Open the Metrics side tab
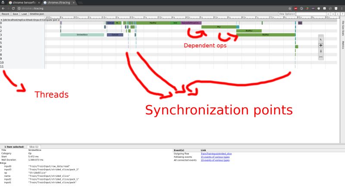Image resolution: width=345 pixels, height=194 pixels. pyautogui.click(x=343, y=45)
